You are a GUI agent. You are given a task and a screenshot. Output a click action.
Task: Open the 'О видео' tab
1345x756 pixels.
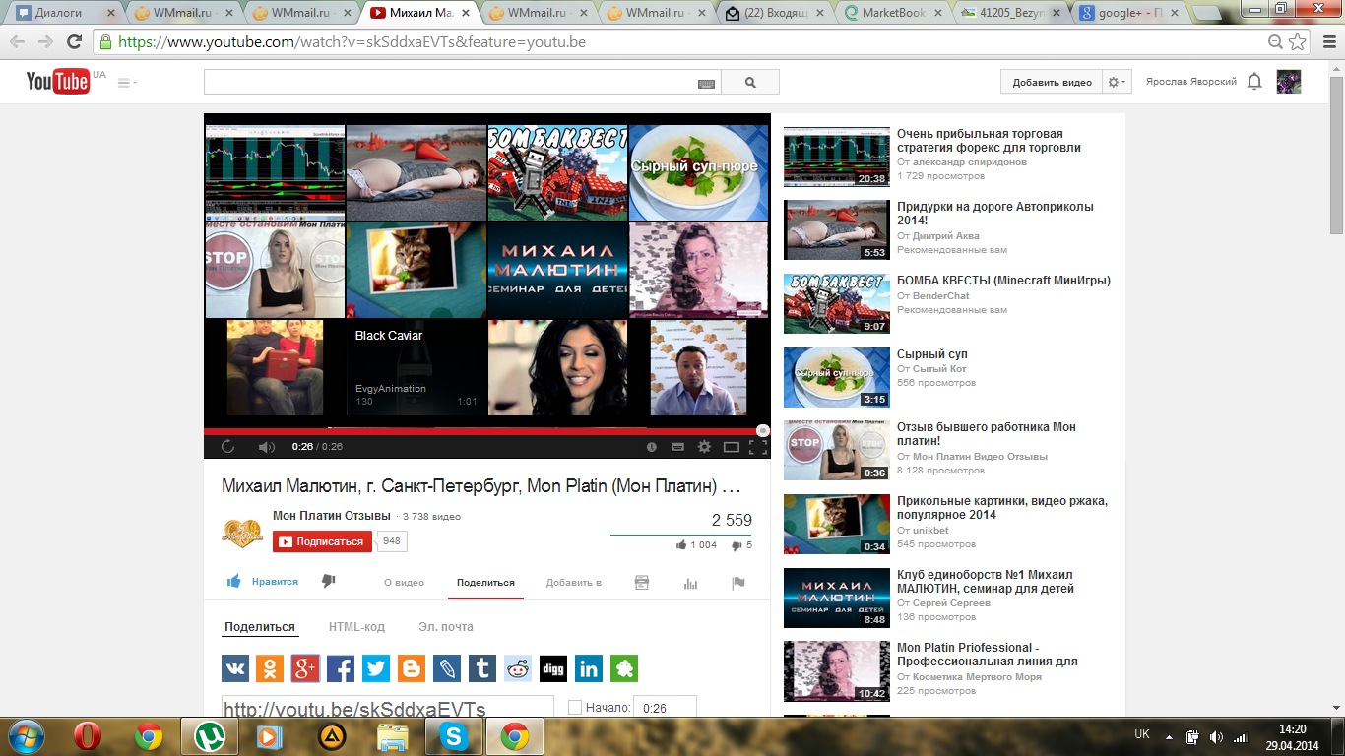404,583
